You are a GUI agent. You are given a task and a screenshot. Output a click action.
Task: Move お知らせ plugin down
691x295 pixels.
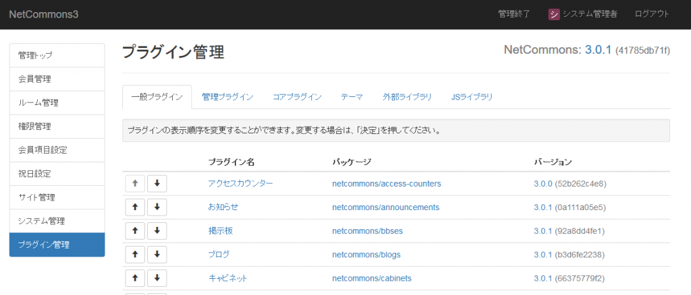point(157,207)
